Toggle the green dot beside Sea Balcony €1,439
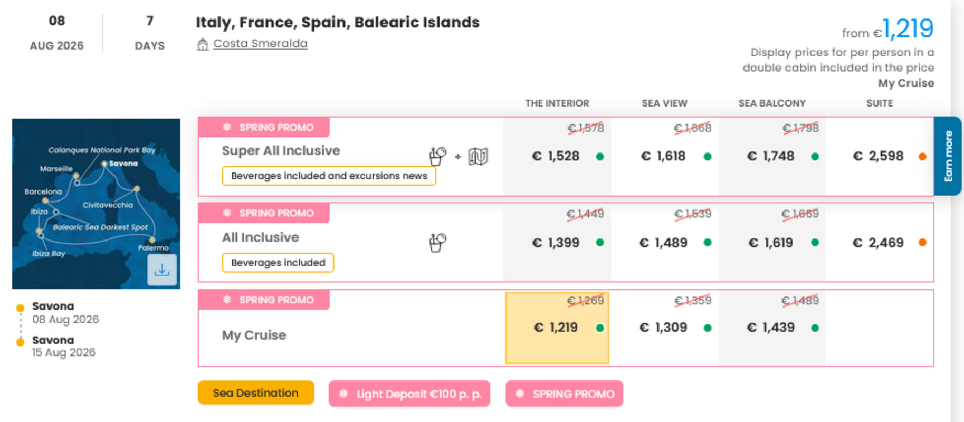The width and height of the screenshot is (964, 422). point(815,327)
